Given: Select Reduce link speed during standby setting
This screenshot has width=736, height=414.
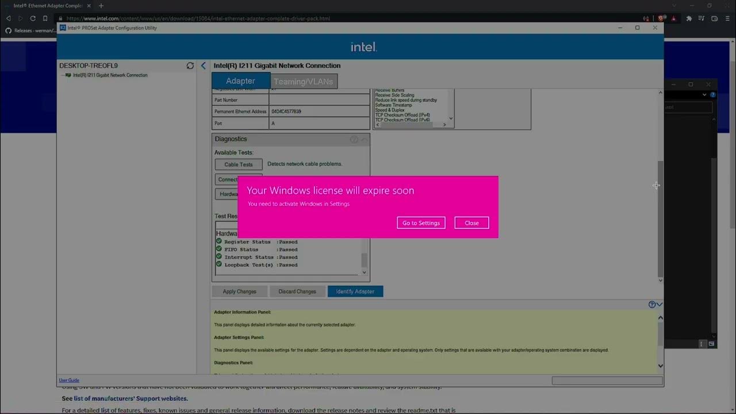Looking at the screenshot, I should [x=406, y=100].
